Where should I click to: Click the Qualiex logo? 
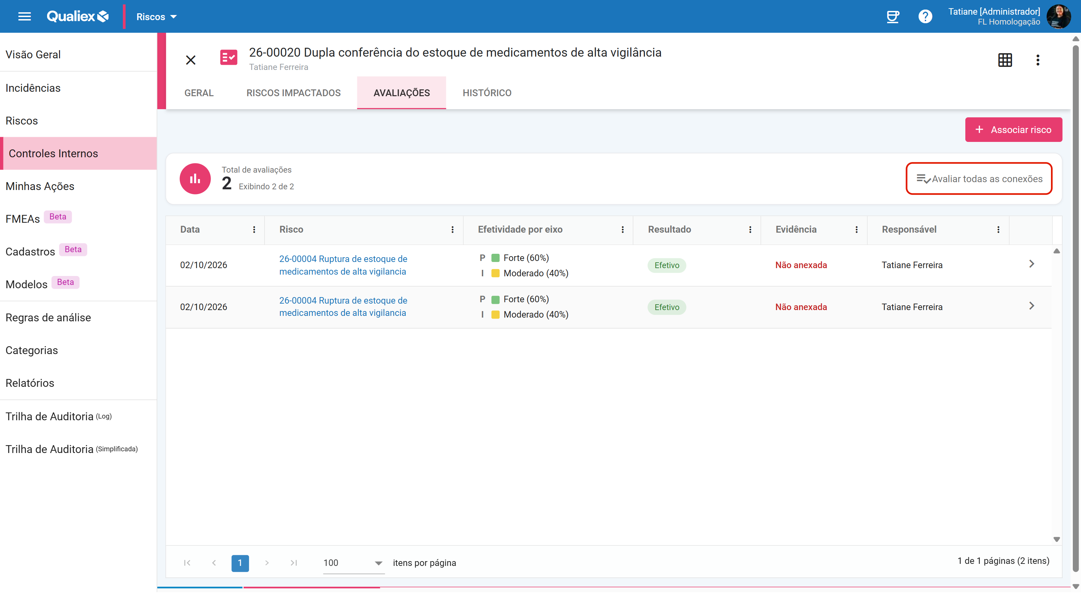click(77, 16)
